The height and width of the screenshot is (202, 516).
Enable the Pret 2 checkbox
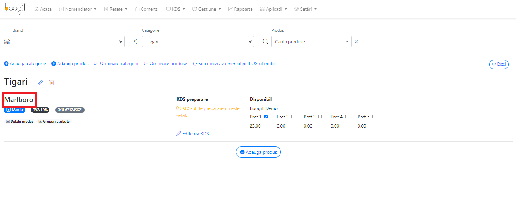click(x=293, y=117)
